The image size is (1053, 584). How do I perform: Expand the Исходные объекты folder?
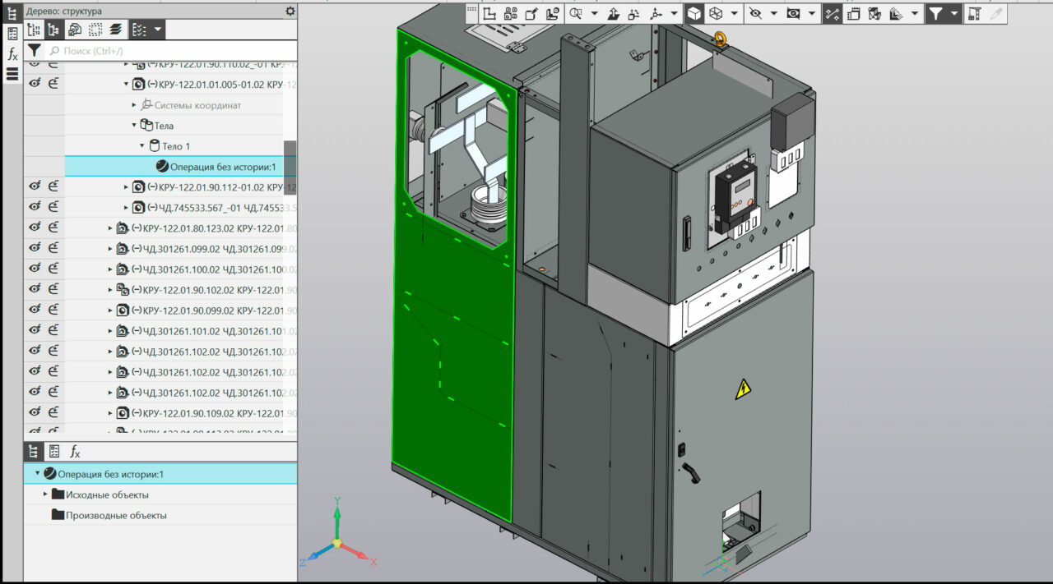click(x=46, y=494)
